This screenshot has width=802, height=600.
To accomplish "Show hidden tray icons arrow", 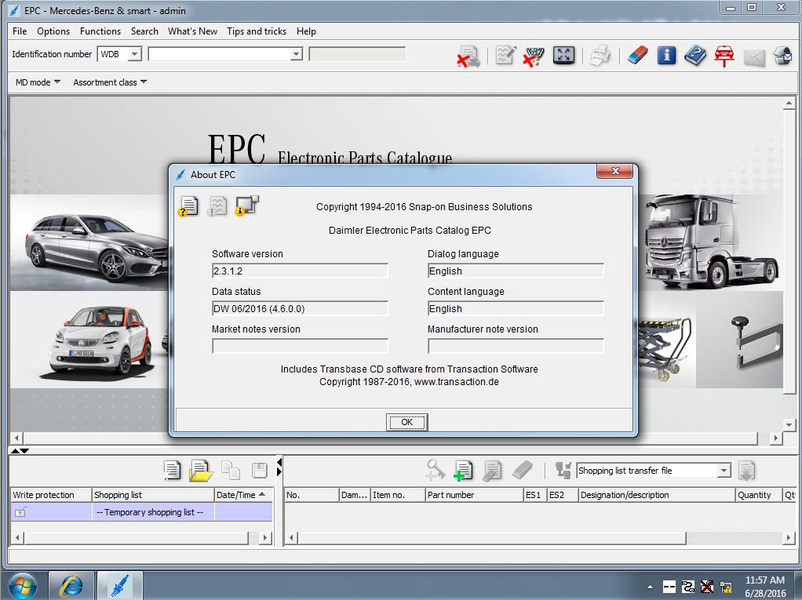I will pos(650,587).
